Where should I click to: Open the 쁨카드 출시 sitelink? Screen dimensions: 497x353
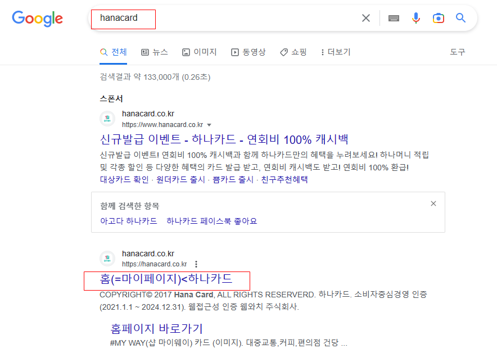(x=233, y=180)
